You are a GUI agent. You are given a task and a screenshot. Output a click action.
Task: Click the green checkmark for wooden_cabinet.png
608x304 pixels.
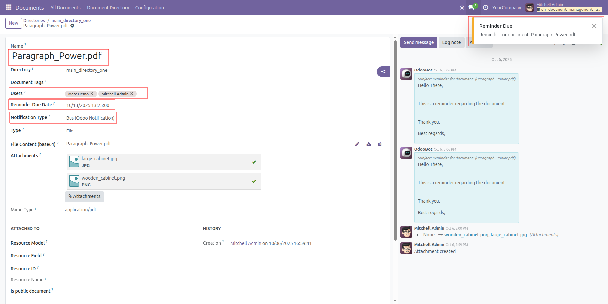[x=254, y=181]
